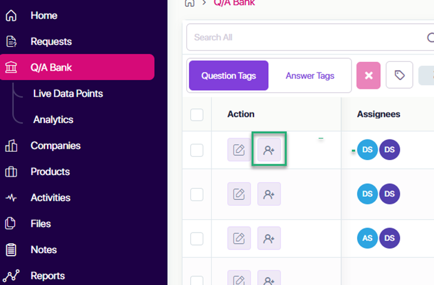This screenshot has height=285, width=434.
Task: Switch to the Answer Tags tab
Action: 310,76
